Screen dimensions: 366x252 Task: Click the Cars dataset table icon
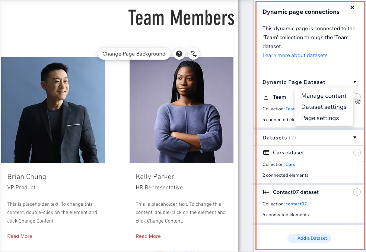click(266, 152)
